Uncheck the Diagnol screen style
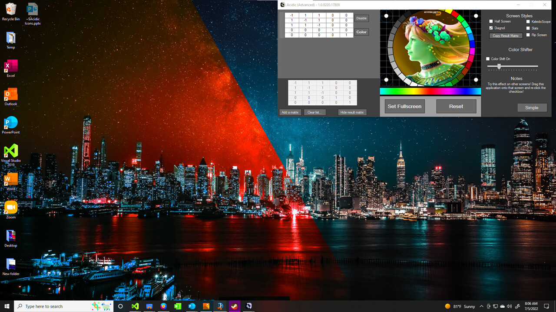 491,28
